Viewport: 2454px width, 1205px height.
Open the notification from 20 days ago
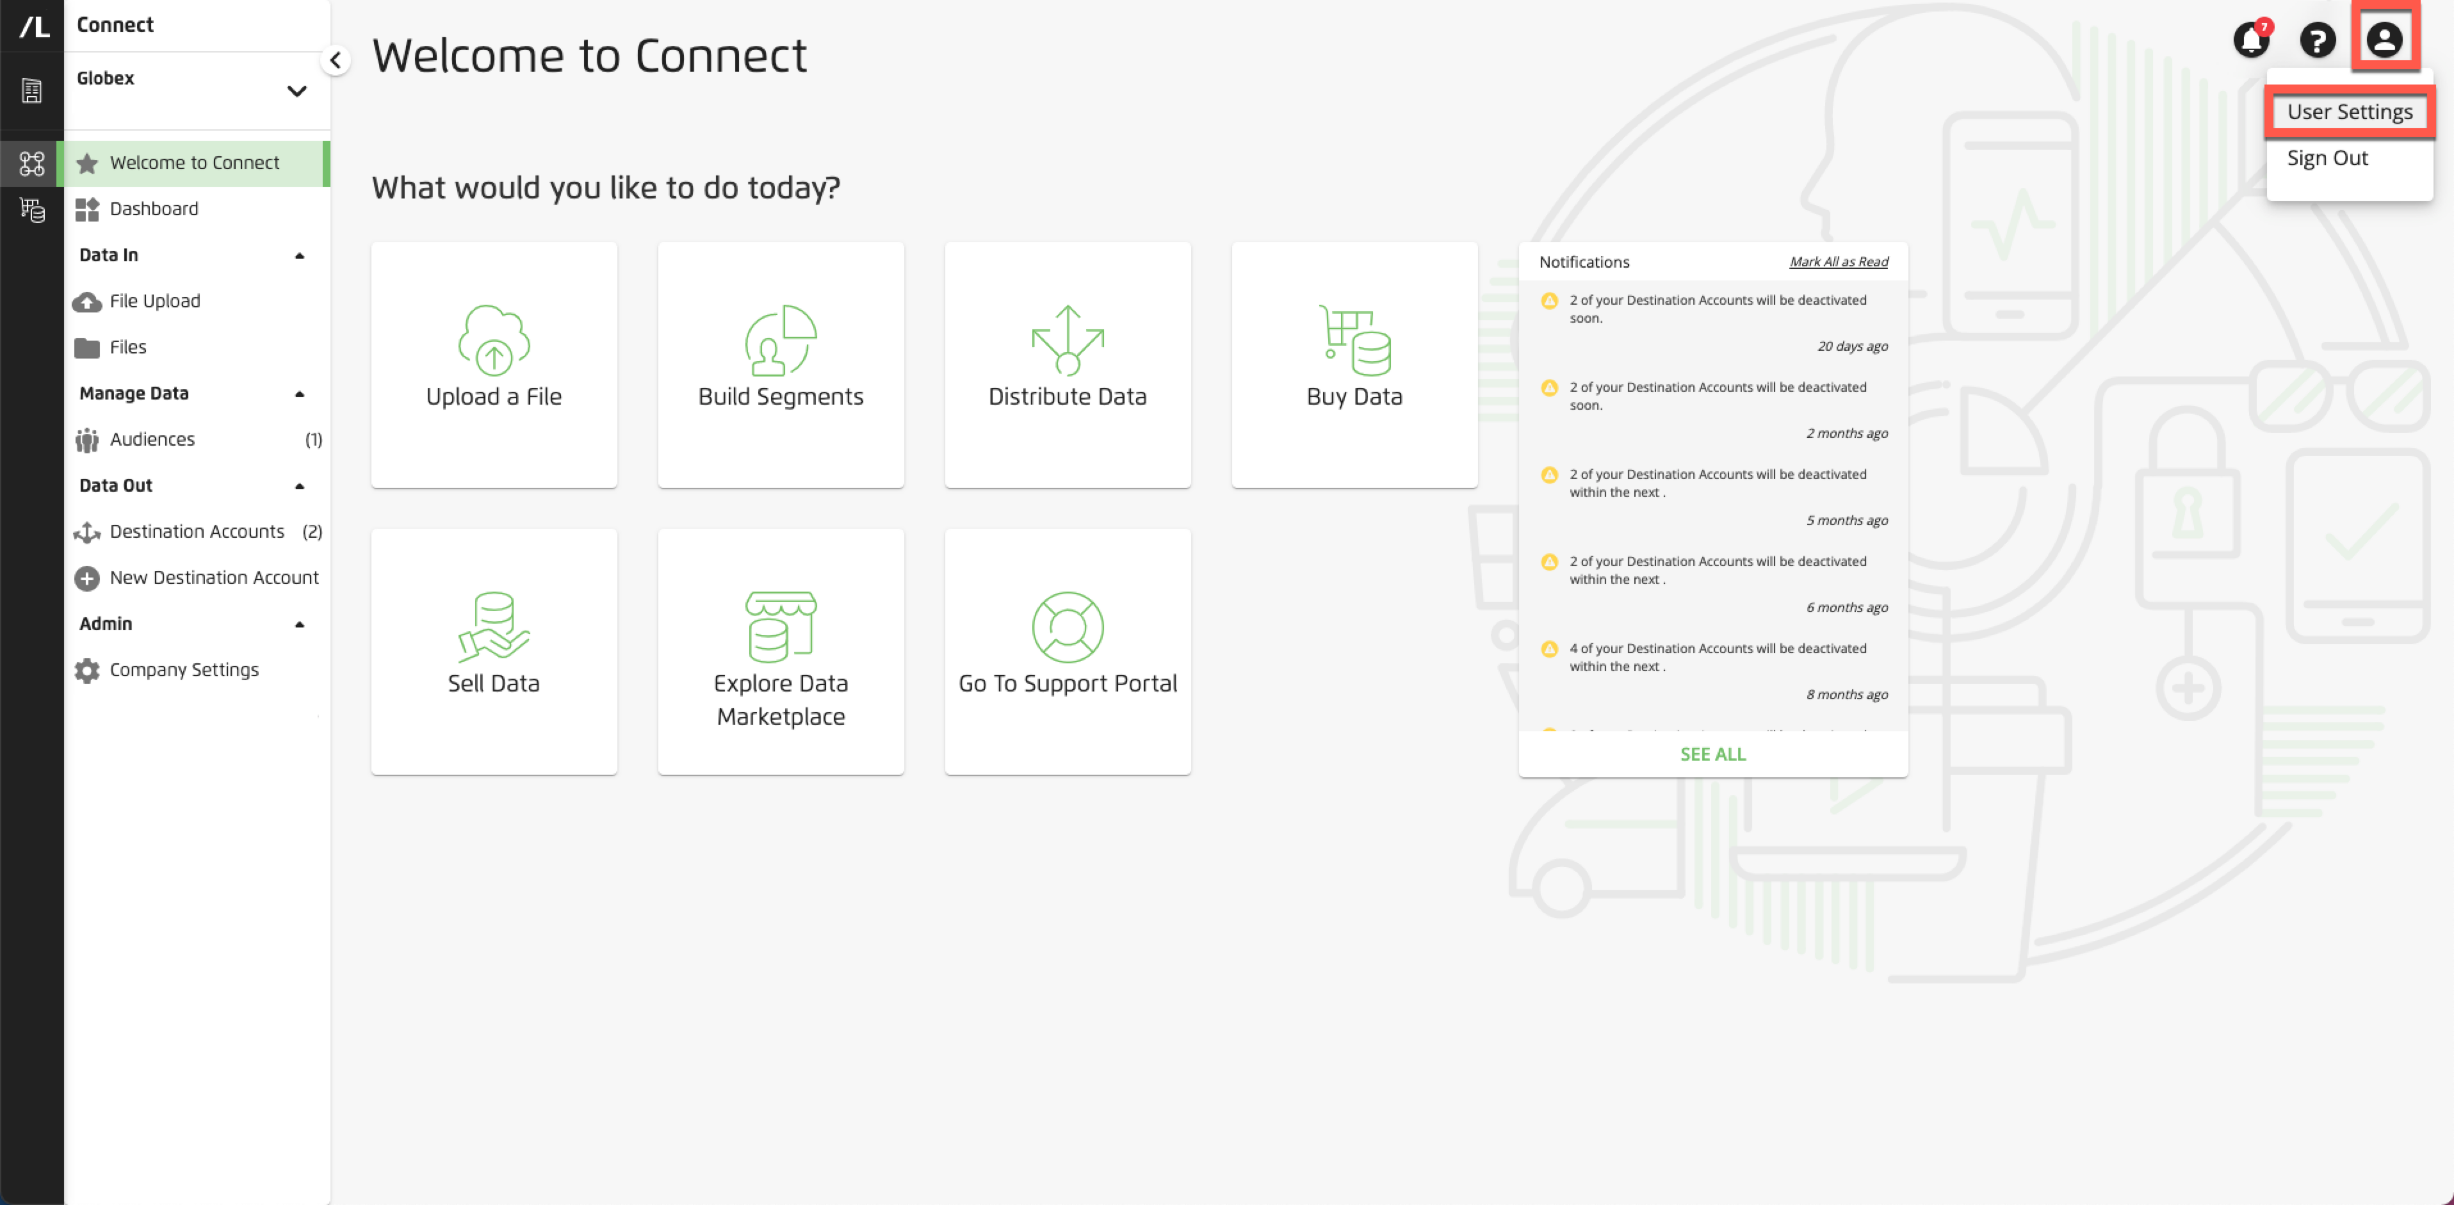point(1713,323)
